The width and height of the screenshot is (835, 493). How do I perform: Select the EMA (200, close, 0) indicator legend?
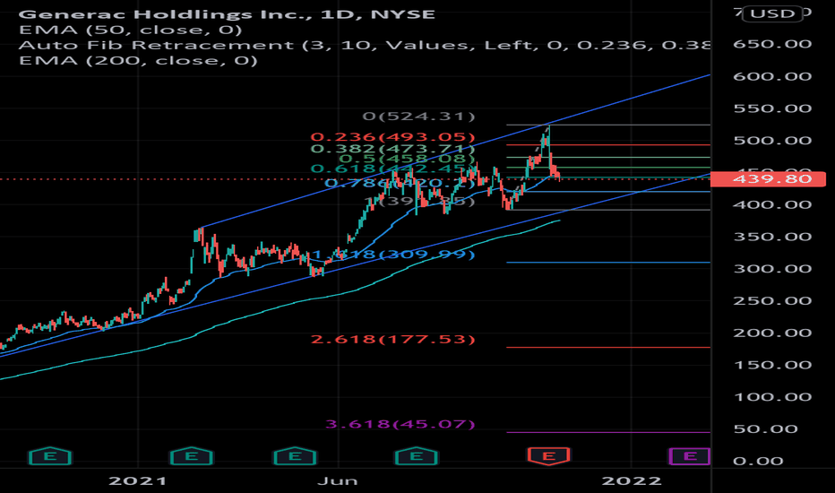(x=139, y=60)
